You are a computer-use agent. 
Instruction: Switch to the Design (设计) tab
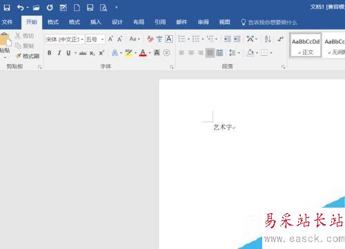pos(117,22)
